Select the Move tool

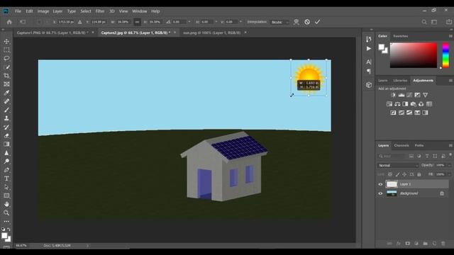tap(6, 42)
